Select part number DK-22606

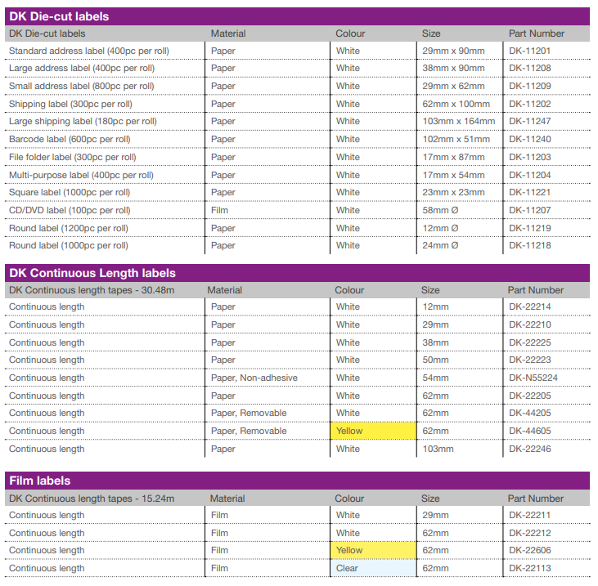coord(530,550)
